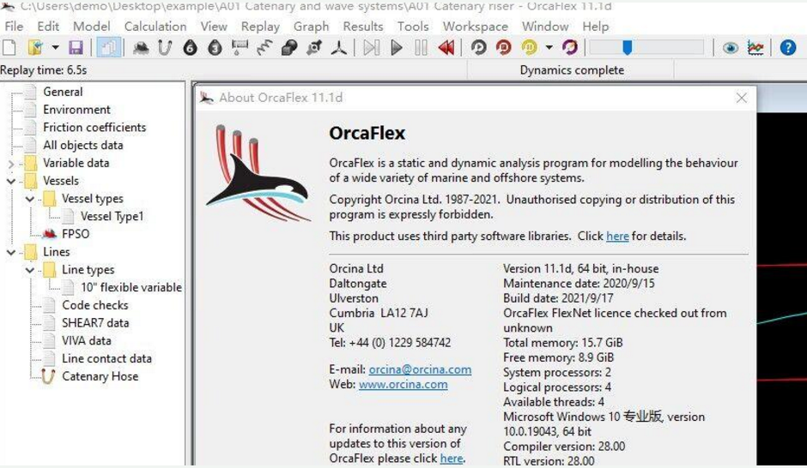Select SHEAR7 data item

95,322
